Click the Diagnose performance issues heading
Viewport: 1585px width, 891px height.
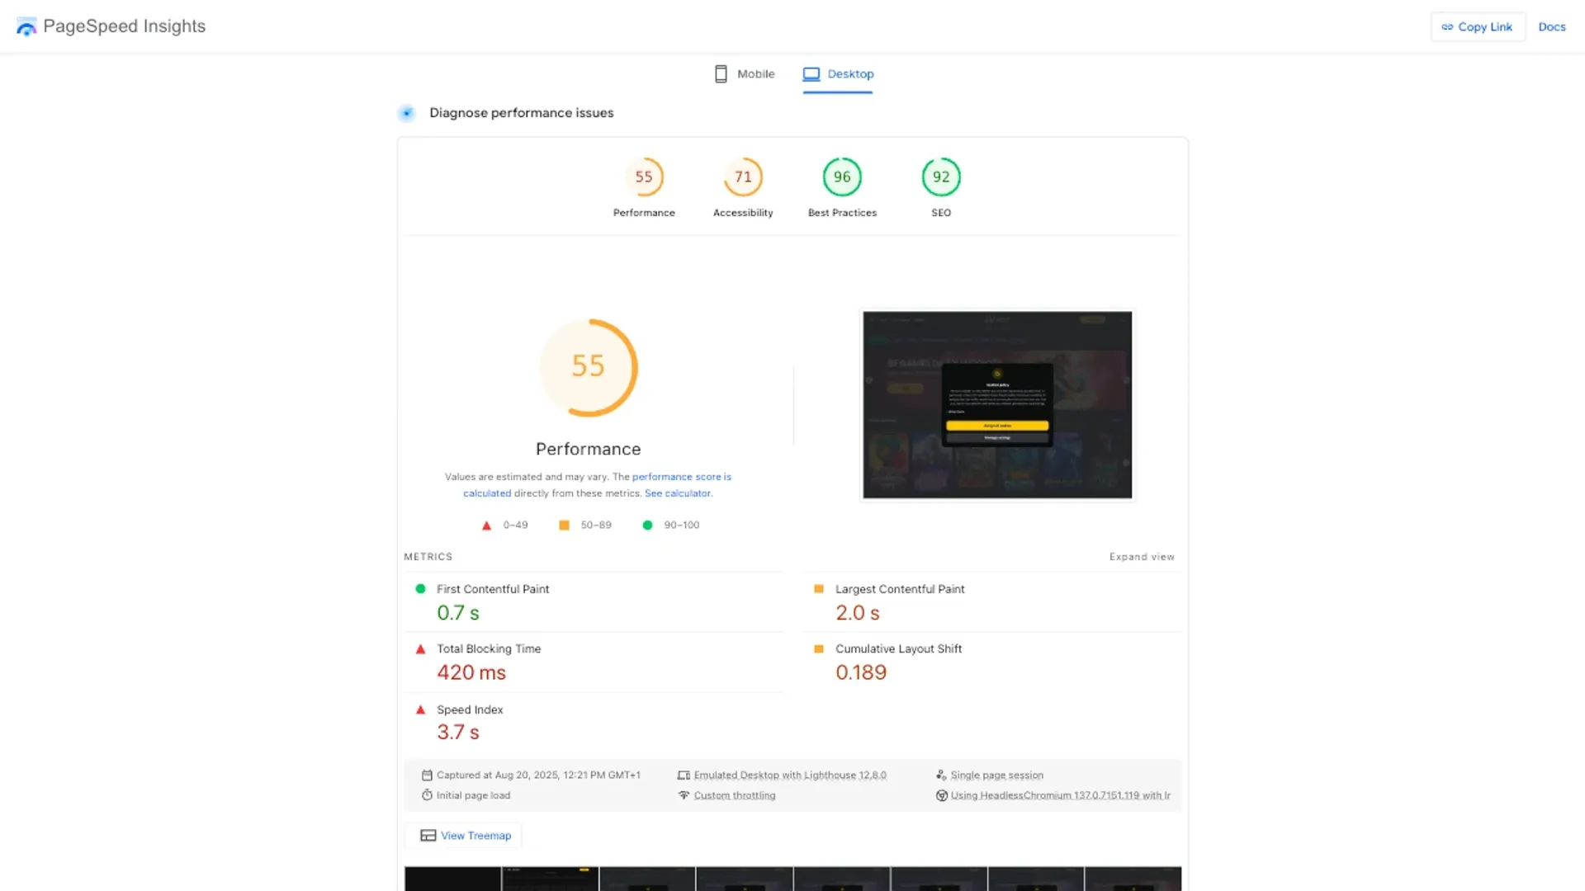click(x=522, y=113)
